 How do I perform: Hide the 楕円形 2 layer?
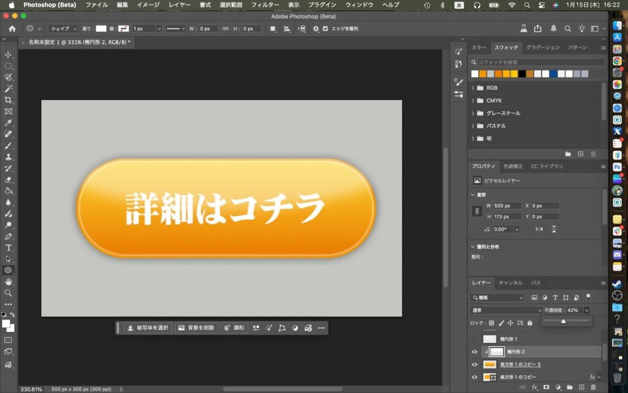coord(474,352)
